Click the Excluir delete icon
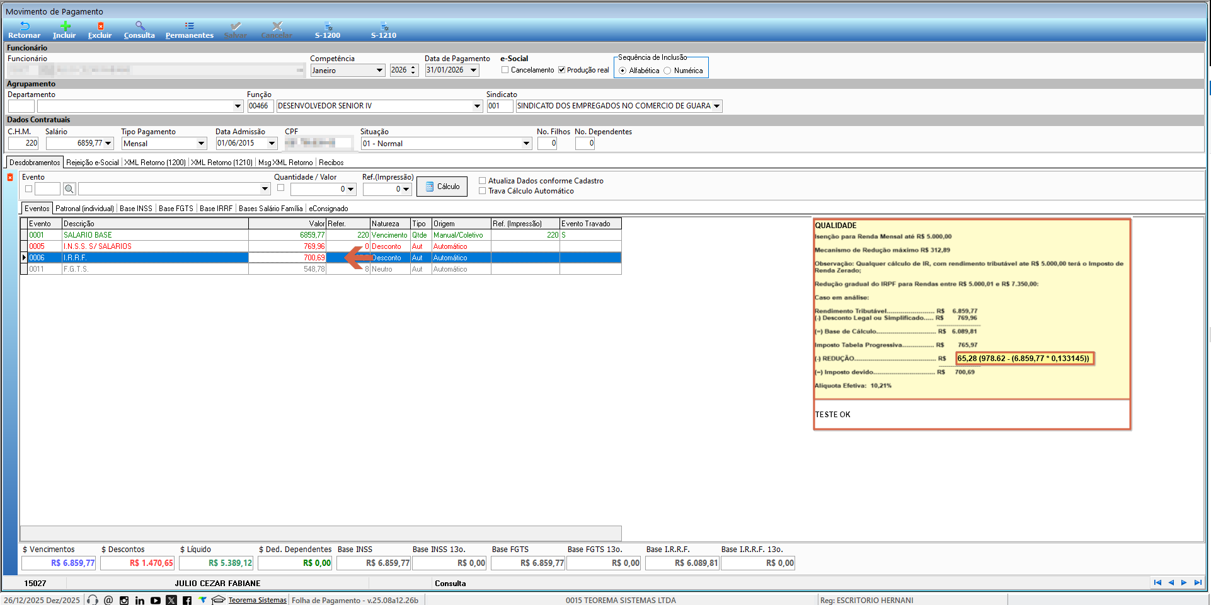Screen dimensions: 1211x605 click(x=100, y=26)
